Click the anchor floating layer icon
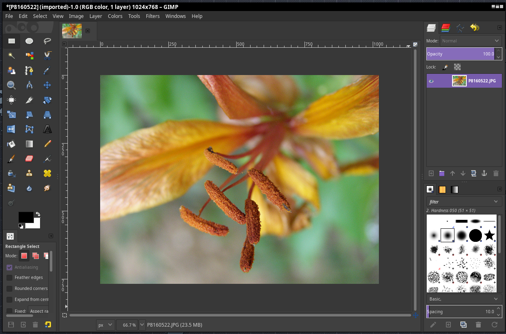 (x=485, y=173)
